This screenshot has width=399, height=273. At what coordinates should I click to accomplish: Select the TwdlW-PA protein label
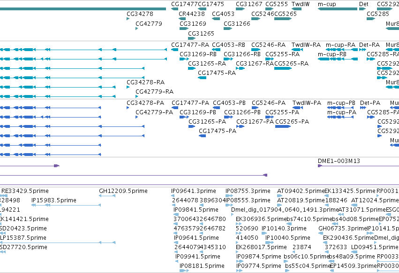pos(307,103)
